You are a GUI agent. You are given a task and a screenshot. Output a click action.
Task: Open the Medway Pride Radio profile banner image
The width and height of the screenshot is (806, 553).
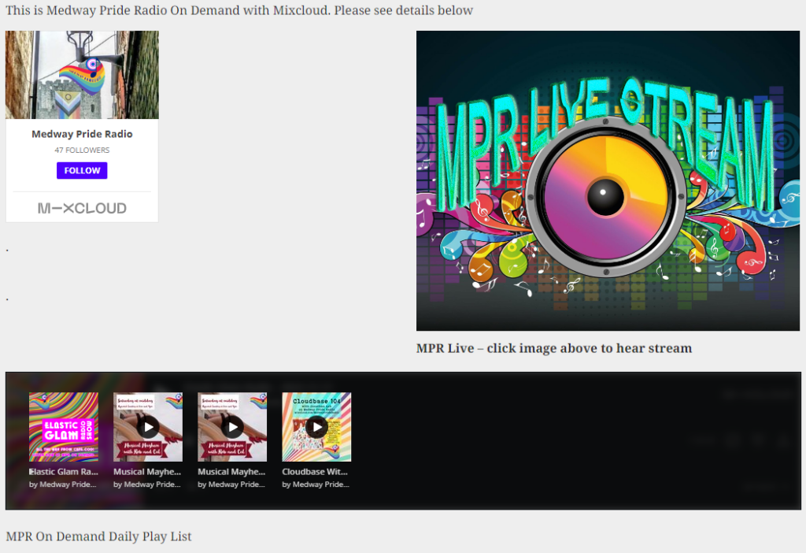pos(82,75)
